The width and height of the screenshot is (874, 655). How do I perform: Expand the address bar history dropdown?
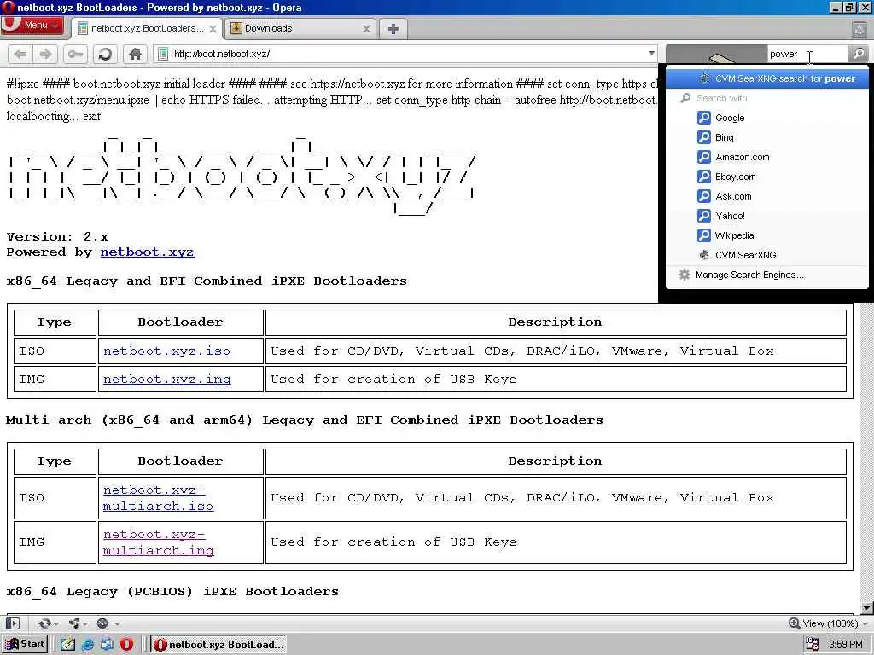tap(651, 54)
